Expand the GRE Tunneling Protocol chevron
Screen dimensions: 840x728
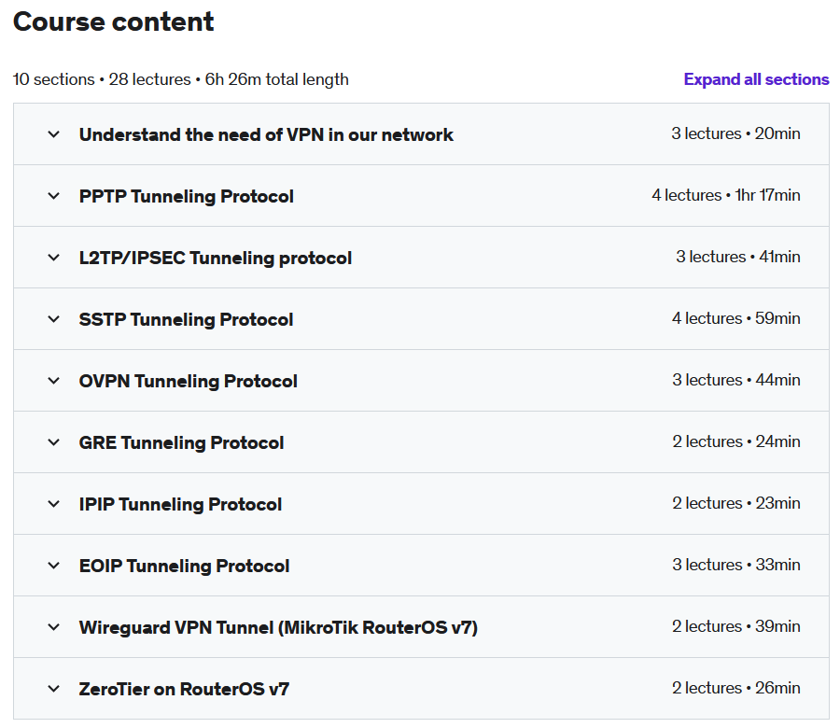(x=53, y=442)
